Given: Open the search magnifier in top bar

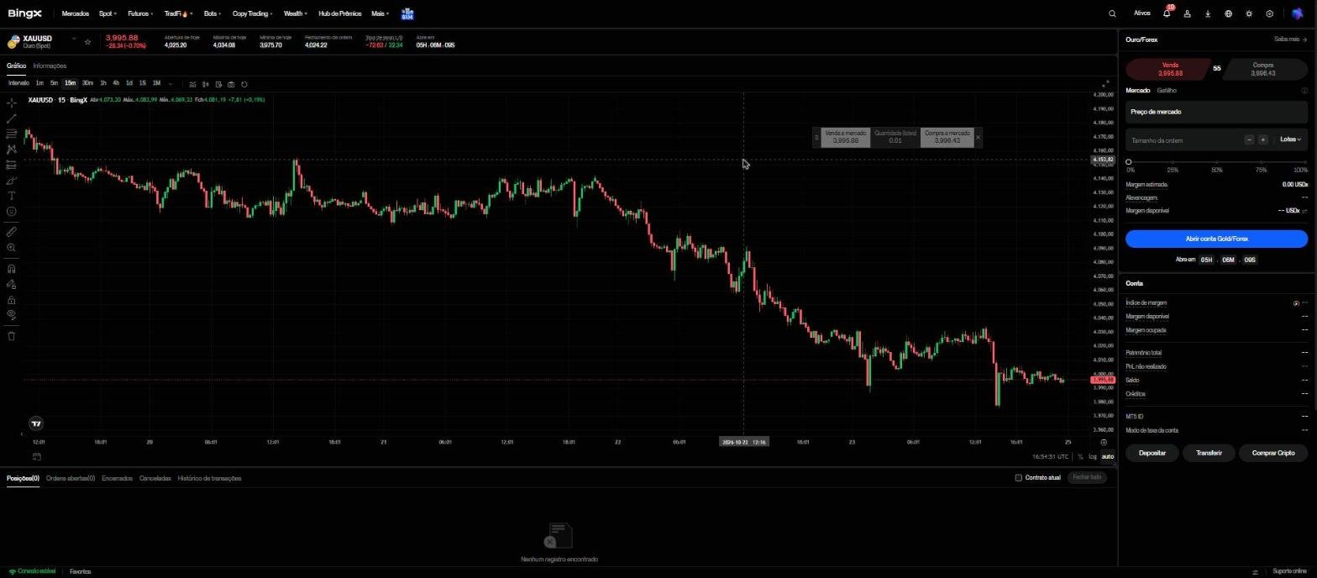Looking at the screenshot, I should 1112,13.
